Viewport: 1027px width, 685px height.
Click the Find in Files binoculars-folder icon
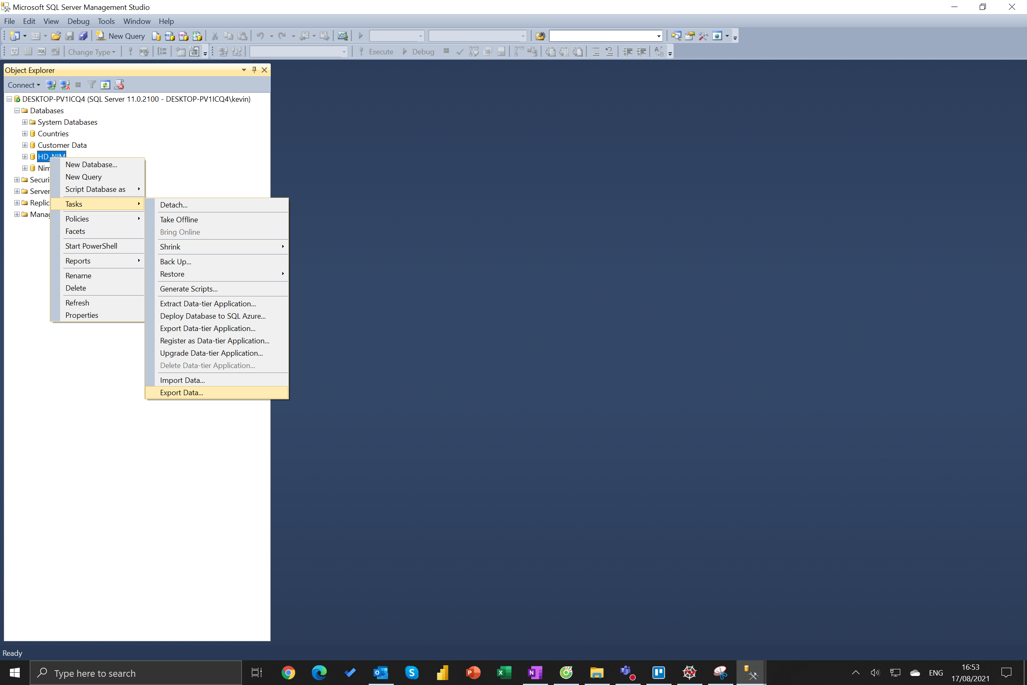(540, 36)
